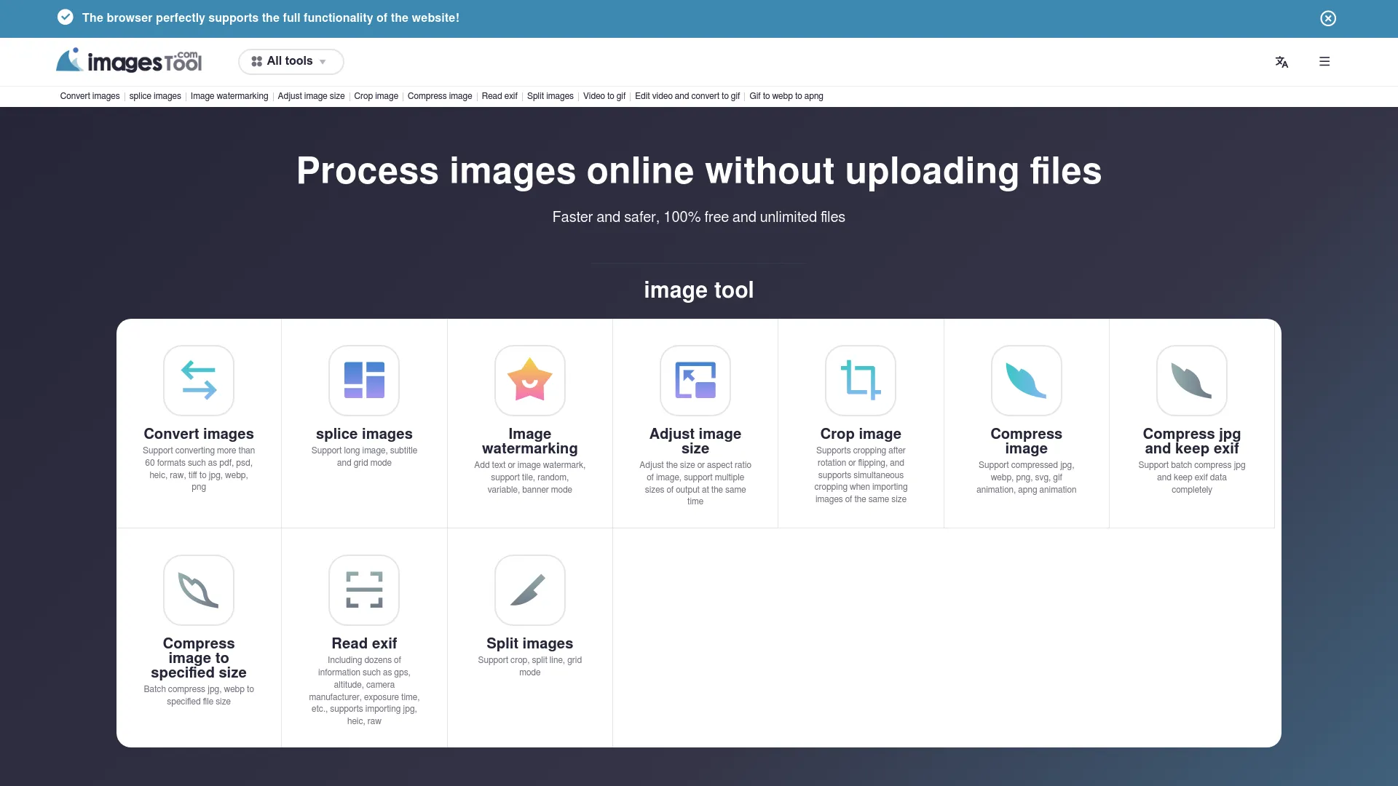Select Gif to webp to apng link
The height and width of the screenshot is (786, 1398).
(x=786, y=96)
